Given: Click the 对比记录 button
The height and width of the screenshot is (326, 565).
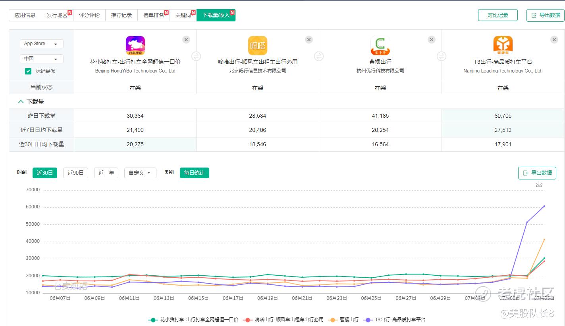Looking at the screenshot, I should (498, 15).
